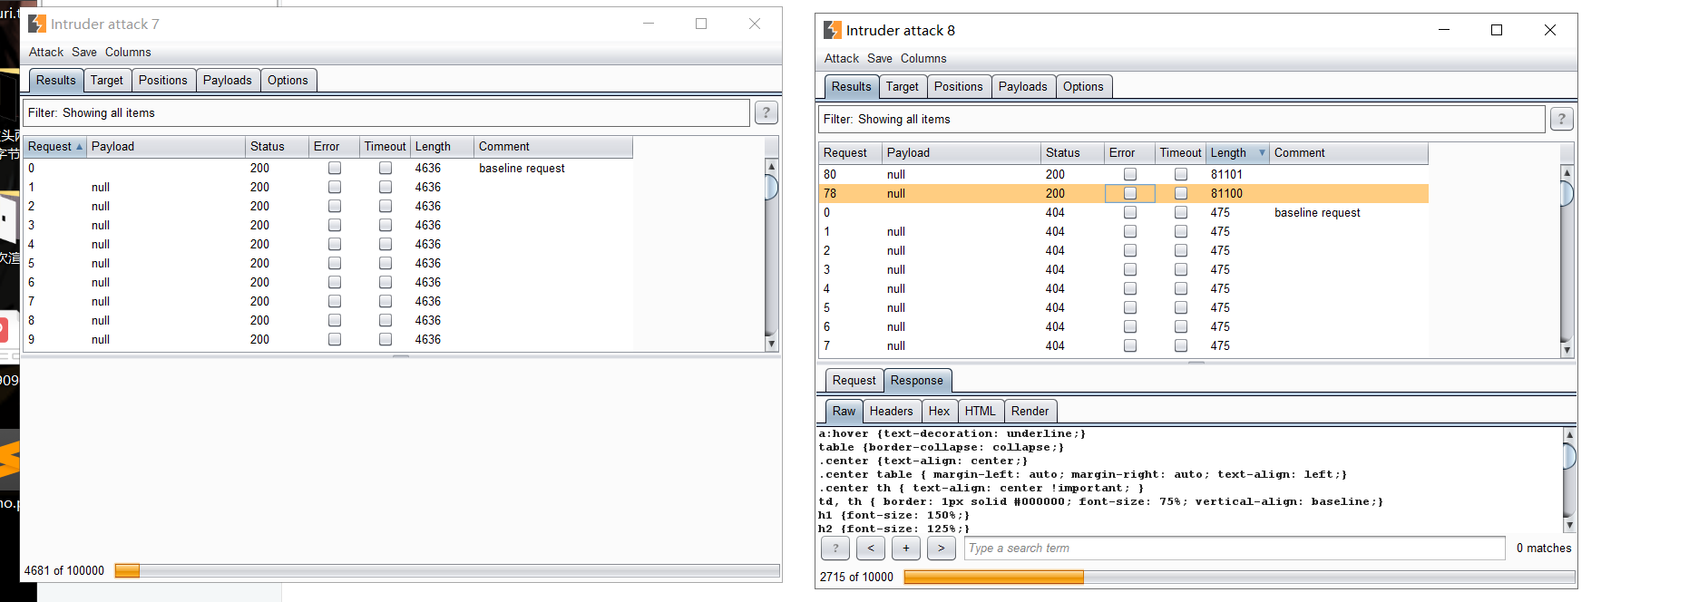Open the Headers tab of the response viewer
The image size is (1689, 602).
891,411
